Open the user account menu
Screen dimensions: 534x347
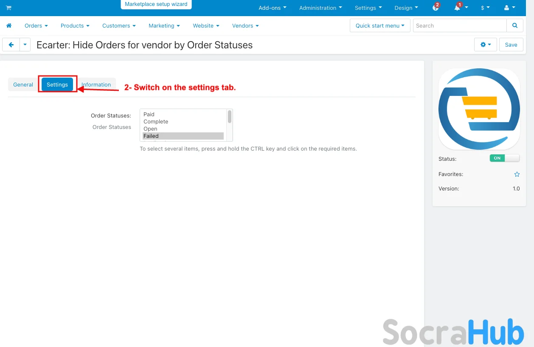tap(509, 8)
